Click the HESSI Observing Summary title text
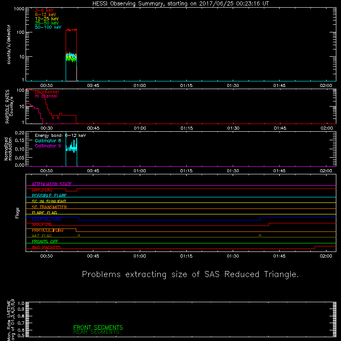This screenshot has width=341, height=341. [x=181, y=4]
